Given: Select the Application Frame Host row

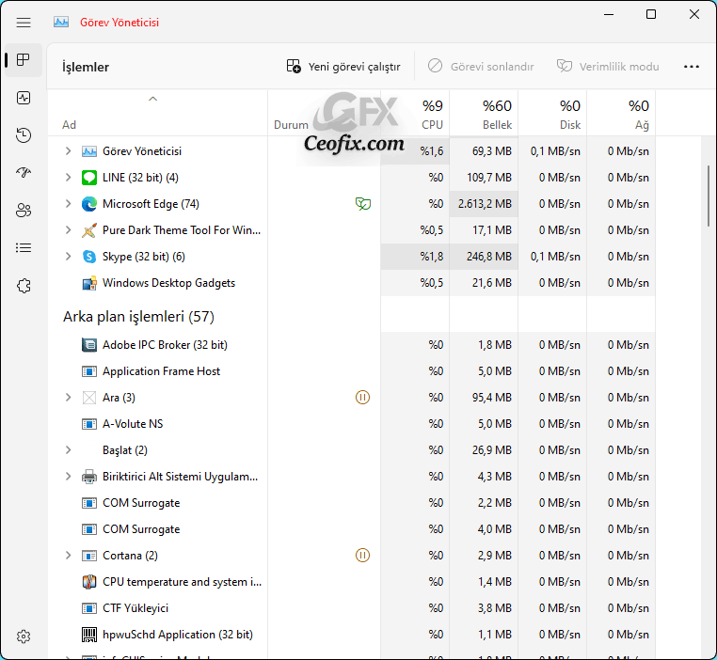Looking at the screenshot, I should coord(352,371).
